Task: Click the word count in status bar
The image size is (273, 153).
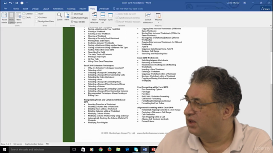Action: click(18, 144)
